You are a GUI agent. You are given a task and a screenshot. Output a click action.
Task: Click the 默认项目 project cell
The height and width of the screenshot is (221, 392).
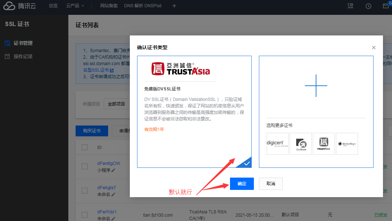(x=290, y=215)
